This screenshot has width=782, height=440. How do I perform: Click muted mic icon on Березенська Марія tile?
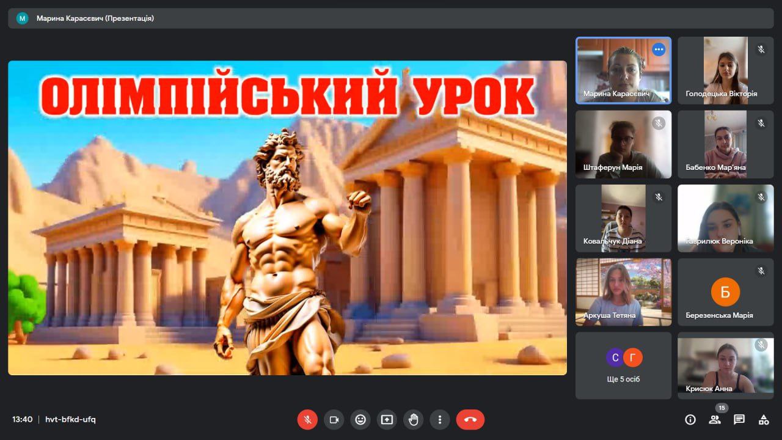tap(761, 271)
